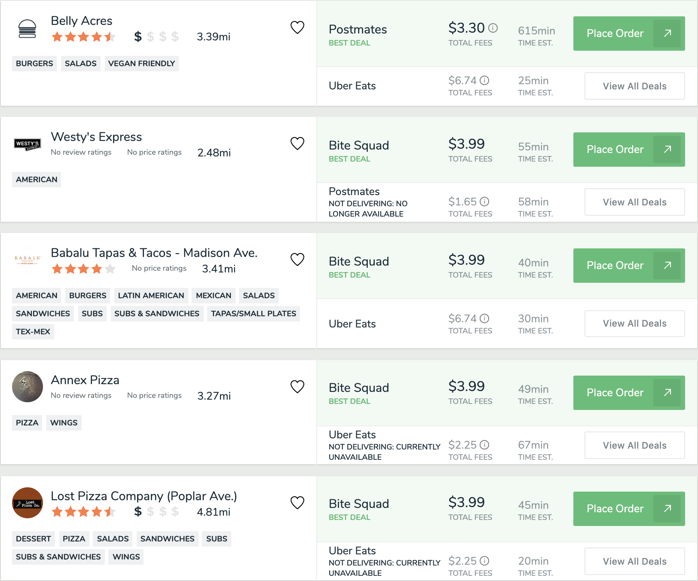This screenshot has height=581, width=698.
Task: Select TAPAS/SMALL PLATES tag
Action: point(254,314)
